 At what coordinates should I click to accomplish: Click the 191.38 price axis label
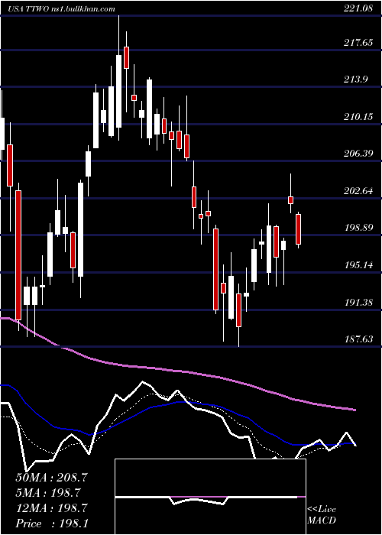coord(358,303)
